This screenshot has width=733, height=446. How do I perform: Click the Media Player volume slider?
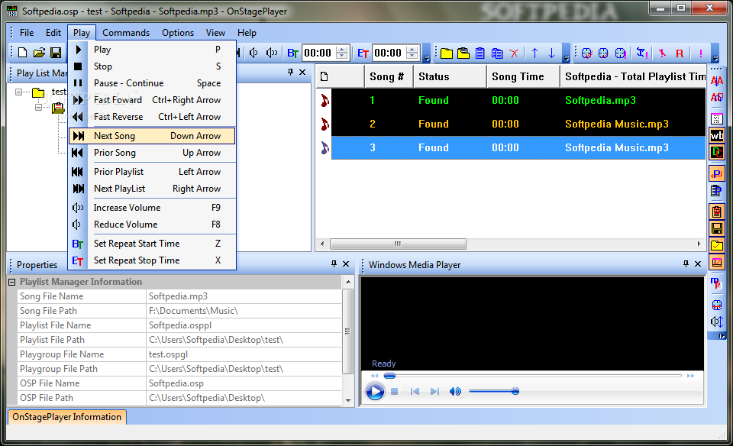point(494,391)
